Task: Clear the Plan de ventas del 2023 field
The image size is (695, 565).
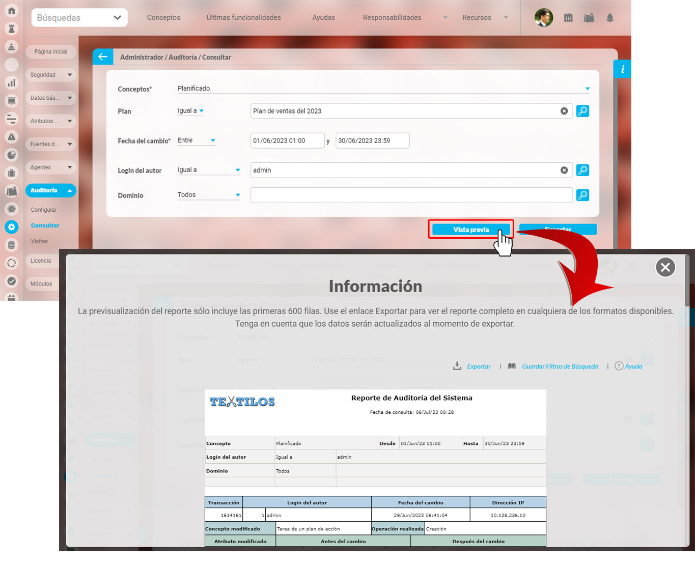Action: point(564,111)
